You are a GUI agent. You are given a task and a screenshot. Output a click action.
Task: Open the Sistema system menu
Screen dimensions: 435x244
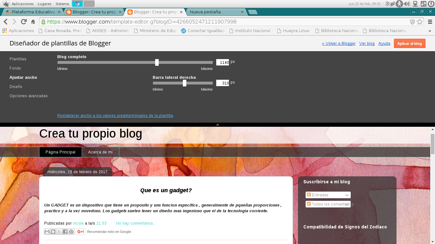pos(62,4)
